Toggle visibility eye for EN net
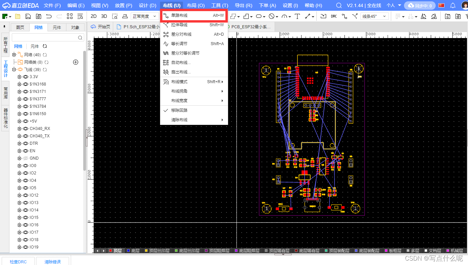The height and width of the screenshot is (265, 468). (x=25, y=151)
